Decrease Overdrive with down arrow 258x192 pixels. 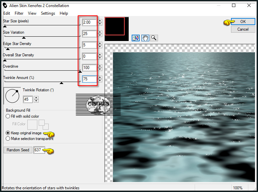100,69
